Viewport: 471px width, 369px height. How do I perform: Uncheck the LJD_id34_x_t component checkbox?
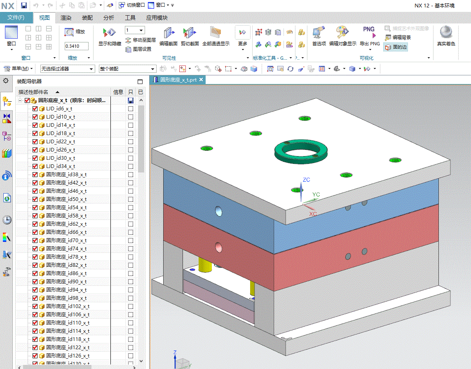pos(35,166)
